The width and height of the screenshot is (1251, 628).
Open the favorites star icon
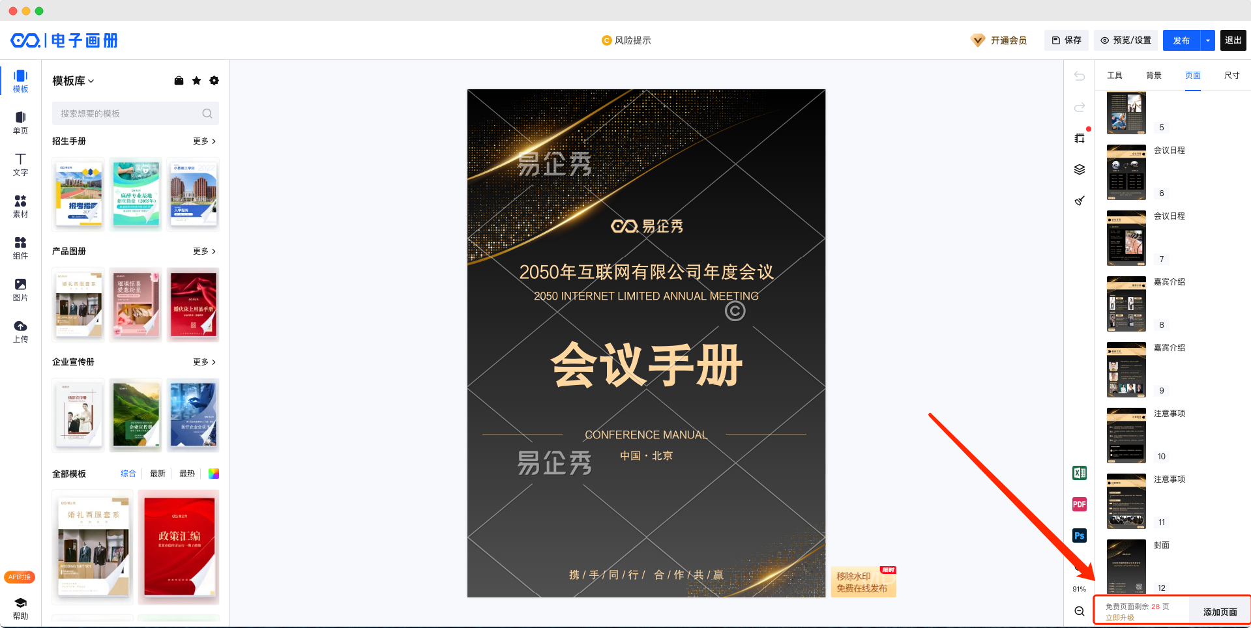[x=196, y=81]
